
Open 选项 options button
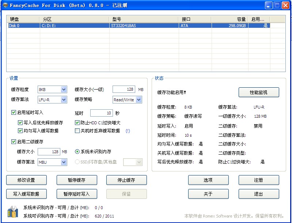pyautogui.click(x=208, y=180)
